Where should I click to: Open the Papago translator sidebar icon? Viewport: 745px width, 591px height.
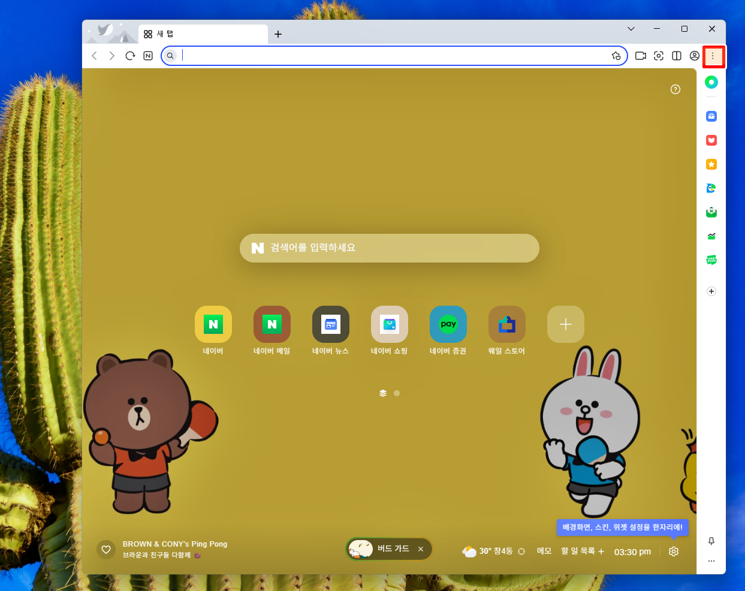click(x=711, y=188)
